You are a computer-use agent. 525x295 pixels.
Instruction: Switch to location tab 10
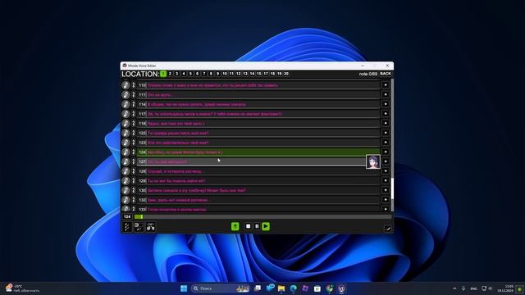225,74
